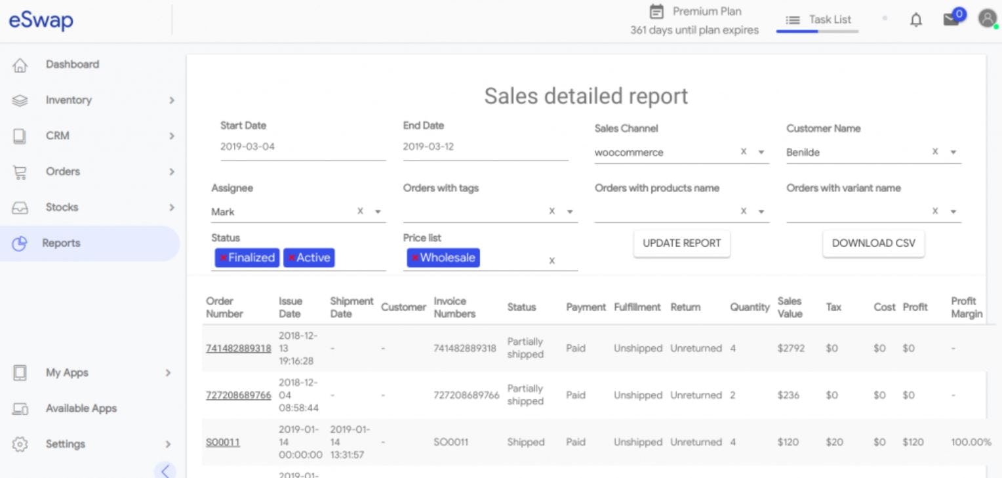Clear the Assignee selection
This screenshot has width=1002, height=478.
click(360, 211)
